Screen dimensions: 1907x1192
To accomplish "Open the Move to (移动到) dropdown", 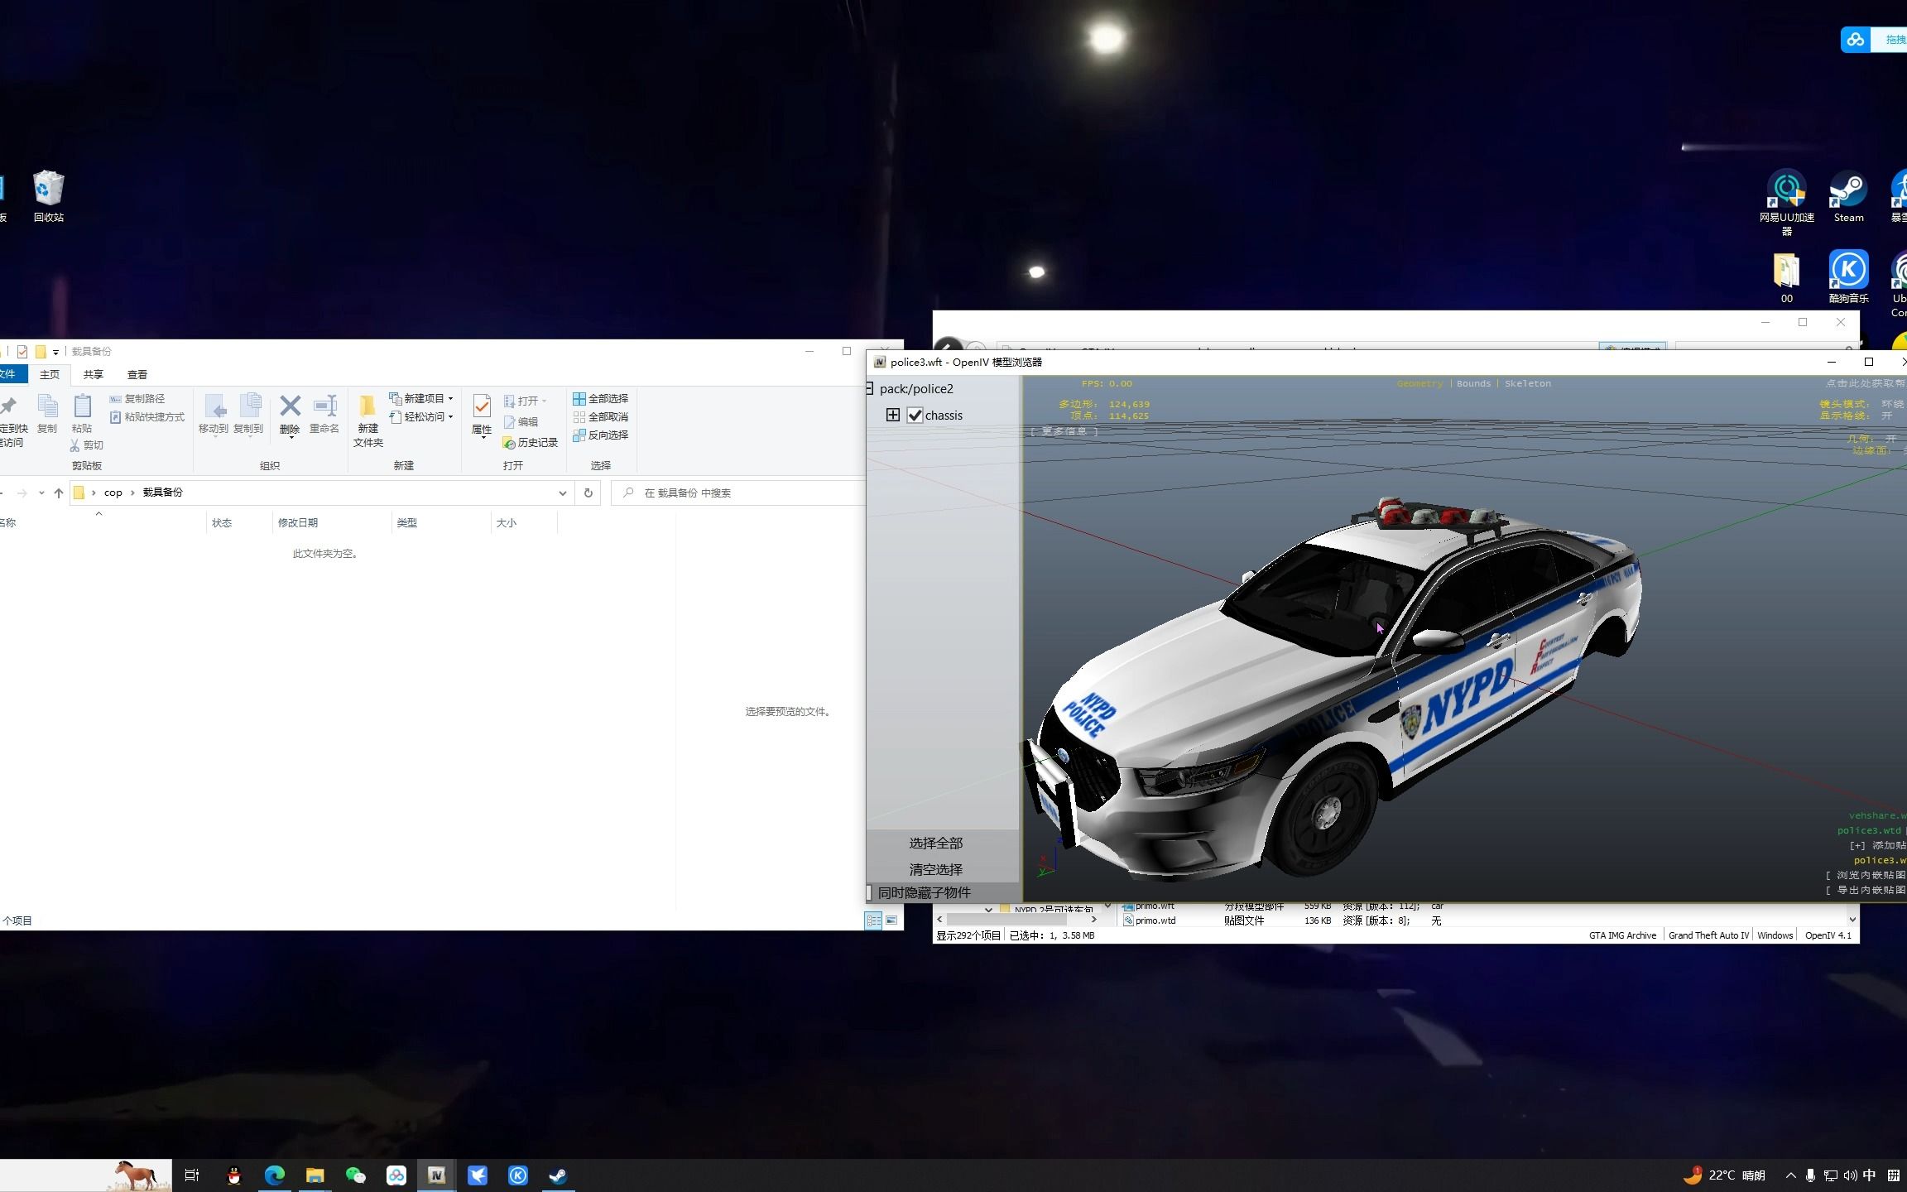I will (x=214, y=436).
